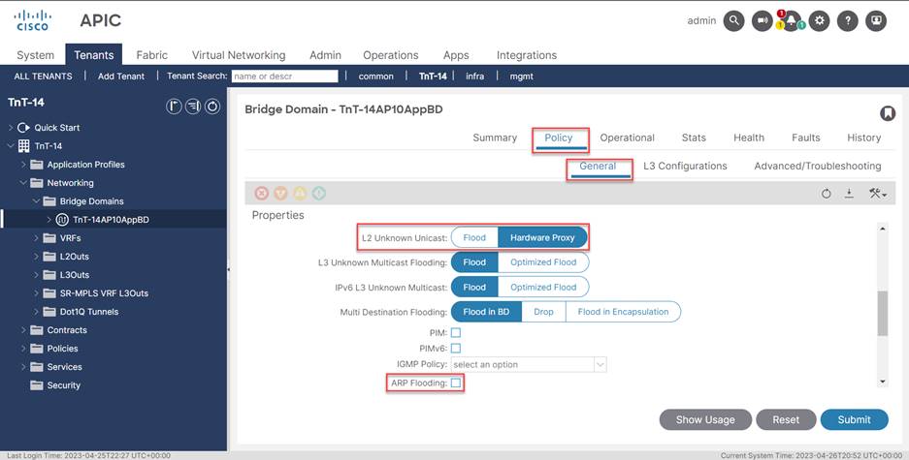Click the scrollbar down arrow in properties
This screenshot has height=460, width=909.
tap(883, 382)
